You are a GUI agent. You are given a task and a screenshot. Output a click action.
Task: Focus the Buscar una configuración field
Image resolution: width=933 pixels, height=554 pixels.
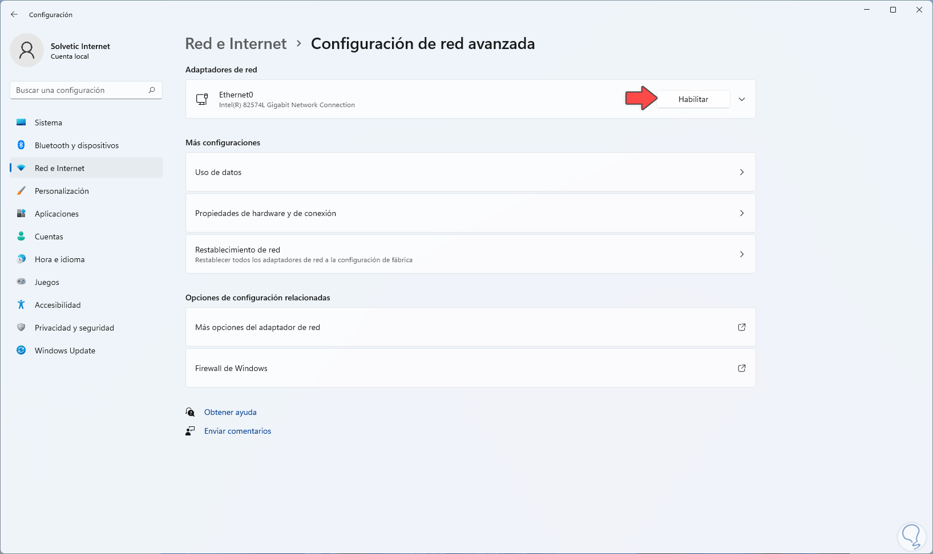(80, 90)
